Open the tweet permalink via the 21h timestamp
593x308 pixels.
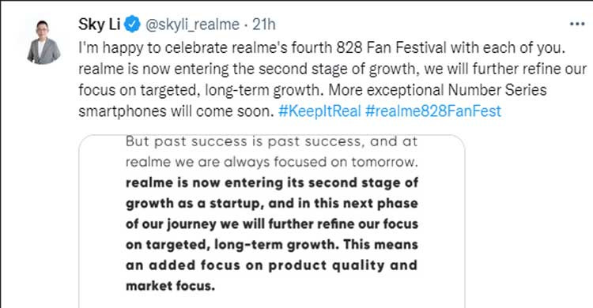pyautogui.click(x=263, y=24)
